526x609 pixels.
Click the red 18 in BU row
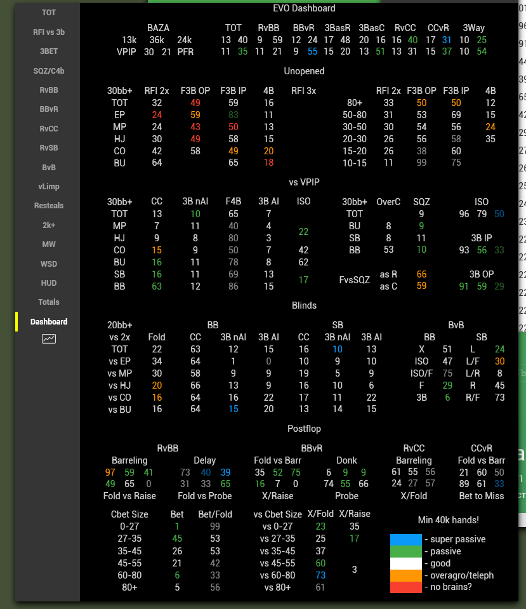(x=268, y=163)
